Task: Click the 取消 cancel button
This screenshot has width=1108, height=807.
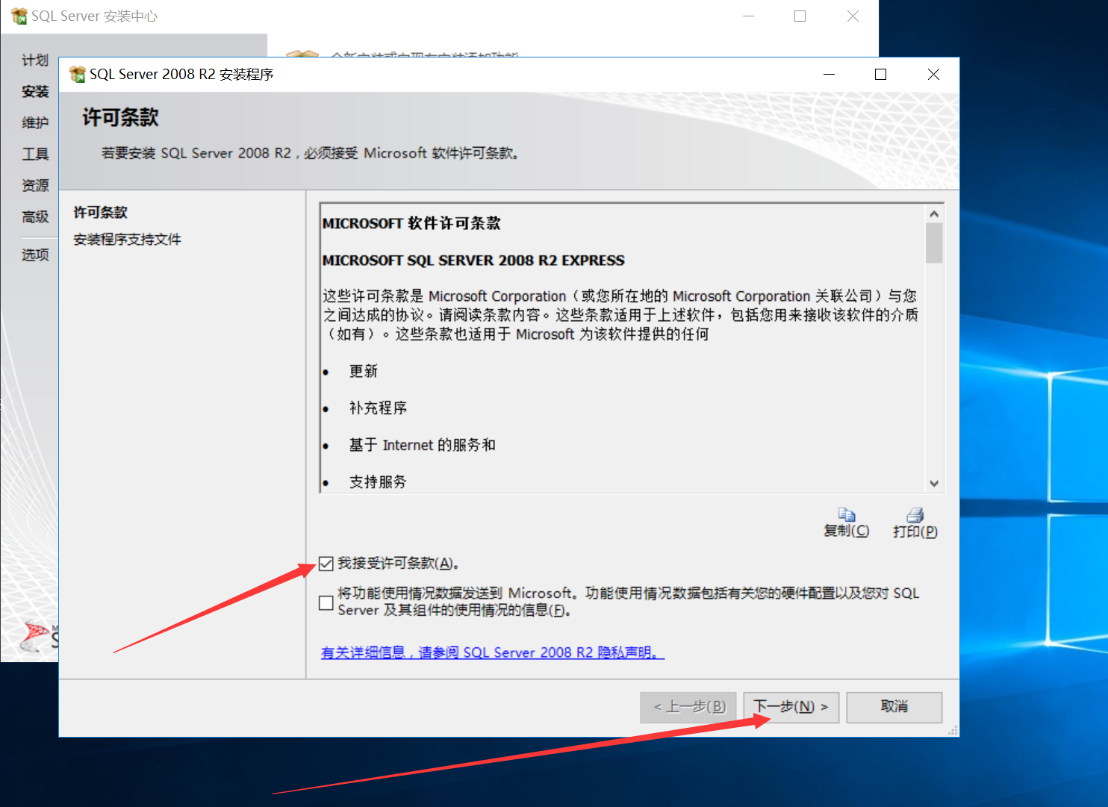Action: 894,707
